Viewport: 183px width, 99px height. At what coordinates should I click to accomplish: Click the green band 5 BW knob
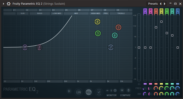(x=167, y=94)
